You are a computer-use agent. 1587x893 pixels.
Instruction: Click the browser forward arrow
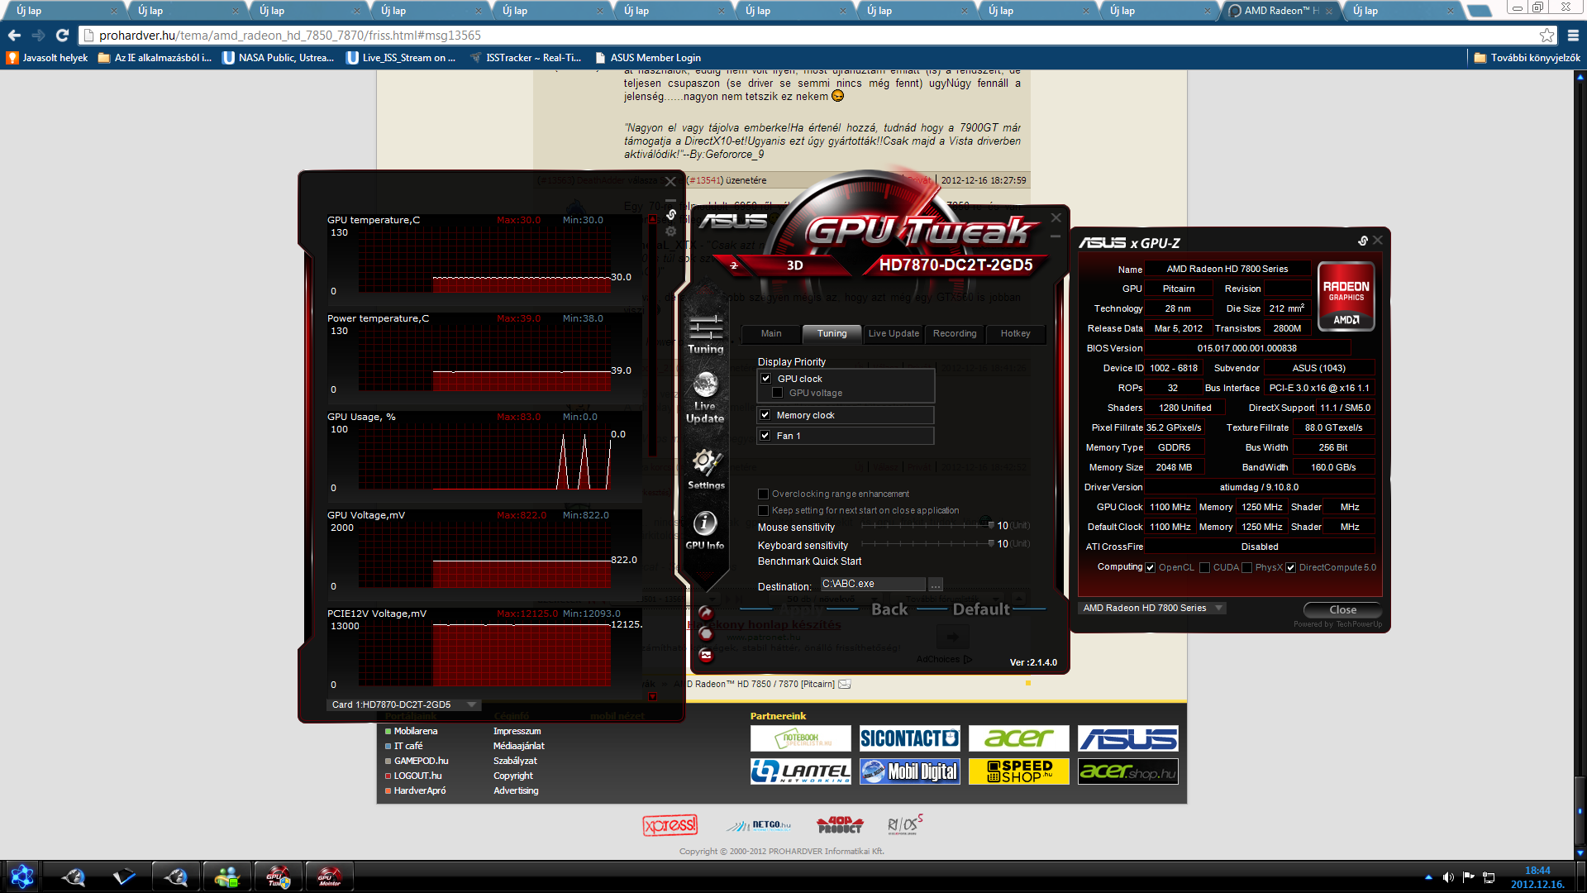pyautogui.click(x=38, y=36)
